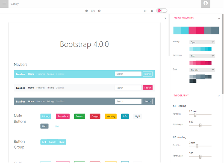The image size is (224, 163).
Task: Click Pricing in the cyan navbar
Action: click(50, 74)
